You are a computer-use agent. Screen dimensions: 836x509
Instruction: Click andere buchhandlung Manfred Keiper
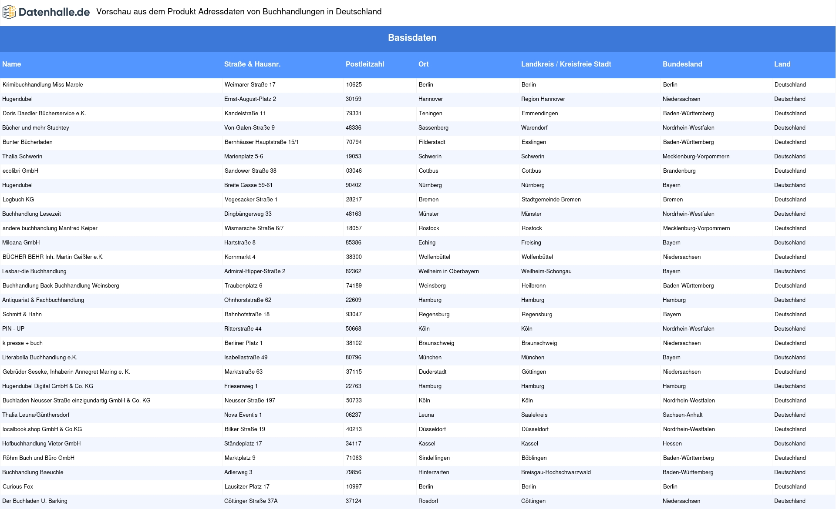click(50, 228)
